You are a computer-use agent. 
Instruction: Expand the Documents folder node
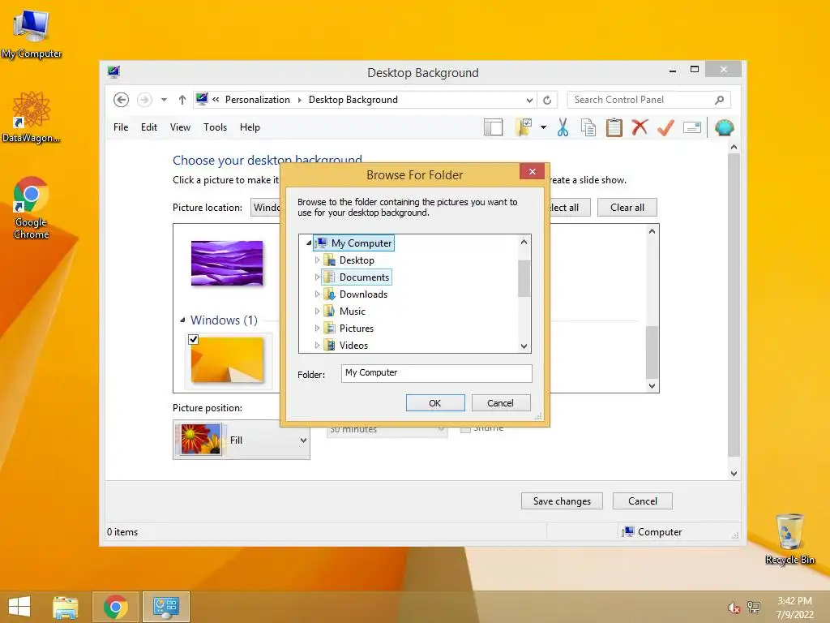click(x=317, y=277)
